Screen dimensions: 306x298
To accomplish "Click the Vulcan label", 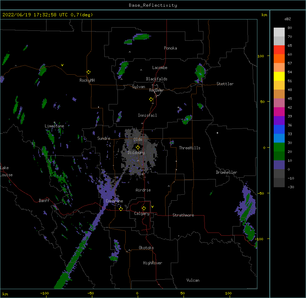I will pos(193,280).
